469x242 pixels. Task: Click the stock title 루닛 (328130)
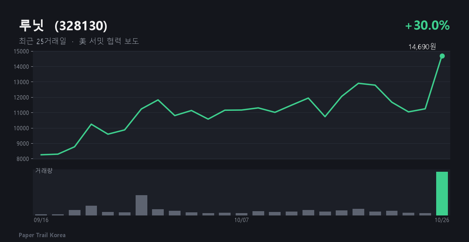[x=63, y=26]
